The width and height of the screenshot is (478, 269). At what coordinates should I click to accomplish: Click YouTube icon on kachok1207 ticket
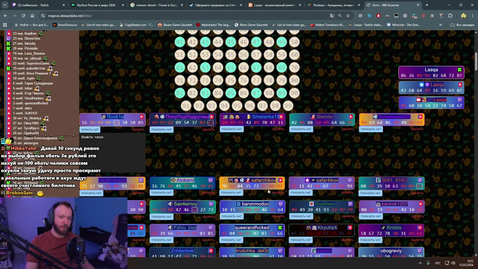420,204
